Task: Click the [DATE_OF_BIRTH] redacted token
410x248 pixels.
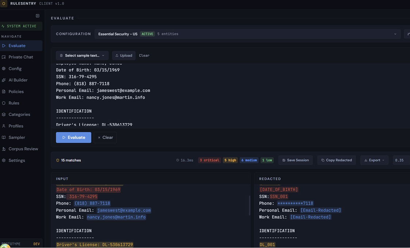Action: point(279,190)
